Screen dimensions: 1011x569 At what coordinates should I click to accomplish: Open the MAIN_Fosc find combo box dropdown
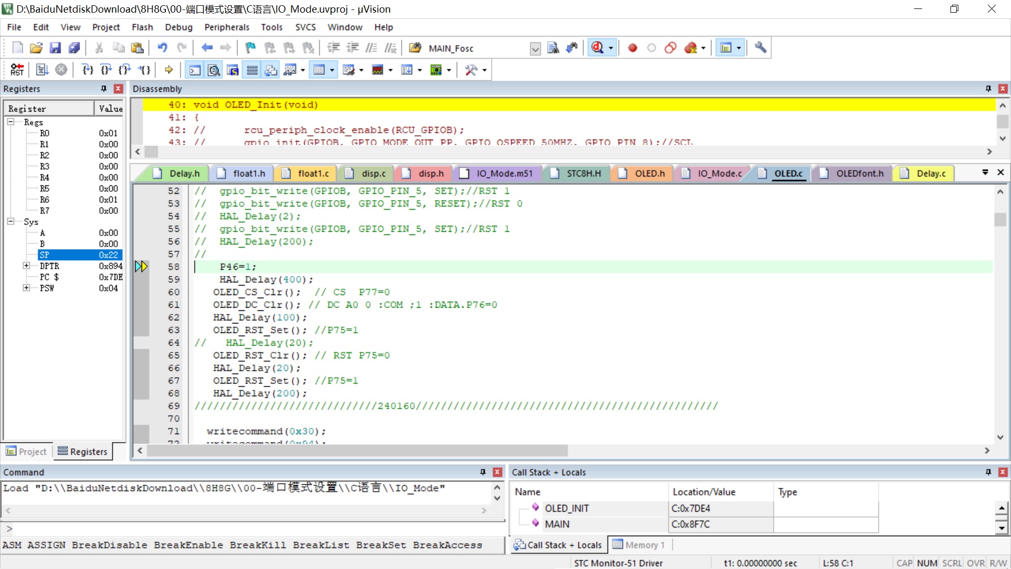point(535,48)
